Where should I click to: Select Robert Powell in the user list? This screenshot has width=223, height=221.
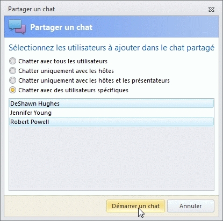[x=111, y=122]
